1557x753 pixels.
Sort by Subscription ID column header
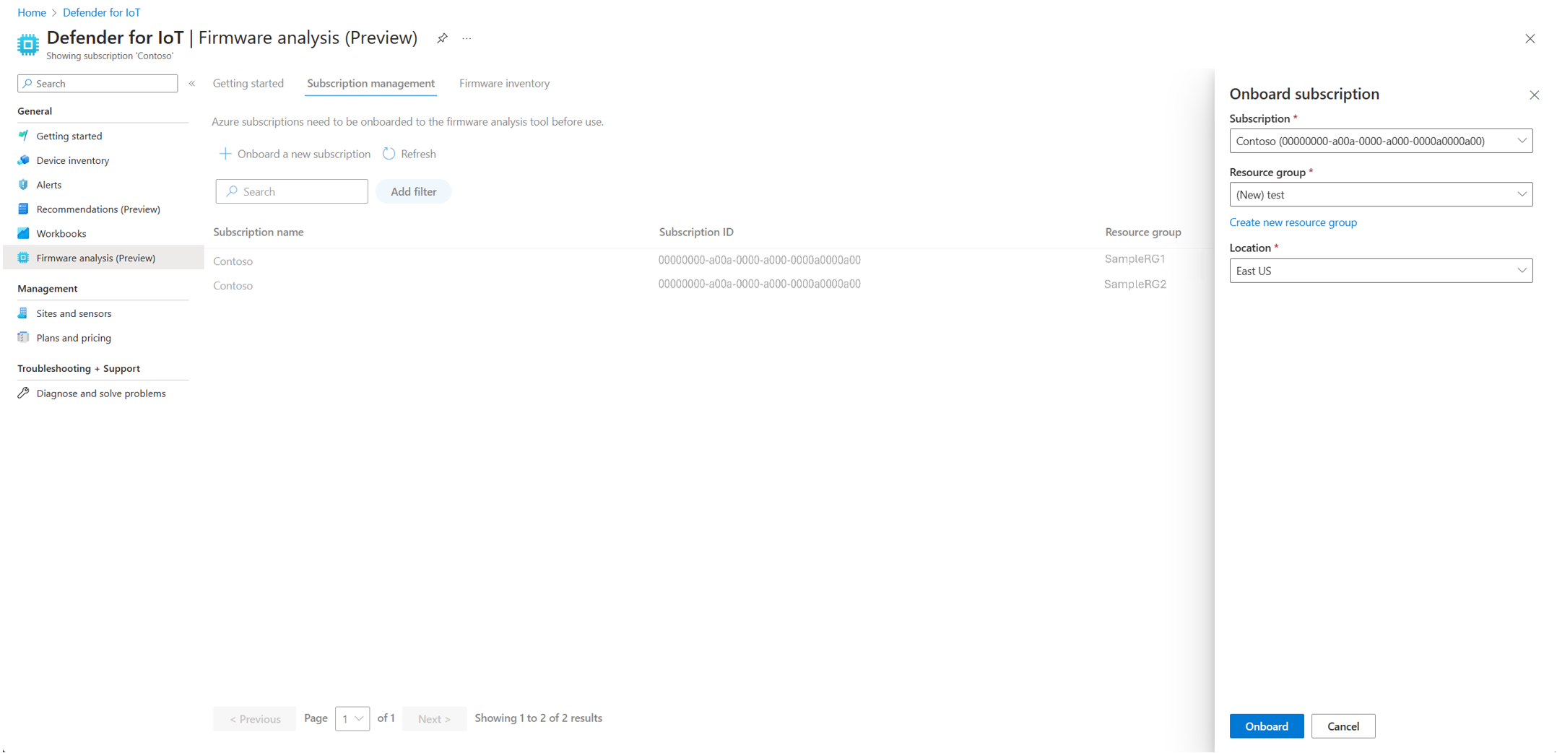[696, 232]
